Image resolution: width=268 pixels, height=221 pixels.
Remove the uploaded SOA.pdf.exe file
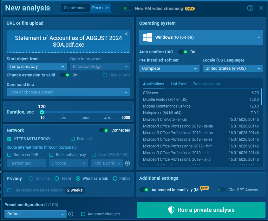click(x=126, y=34)
